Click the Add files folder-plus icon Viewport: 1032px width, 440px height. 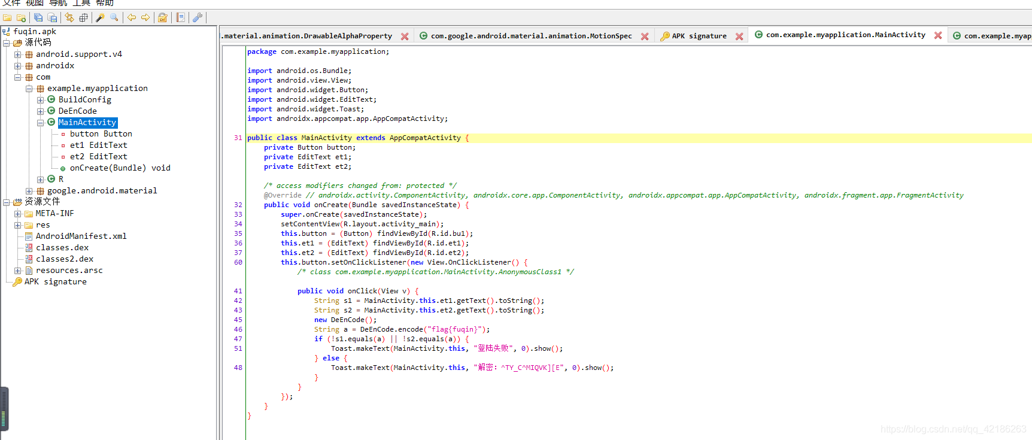[x=21, y=18]
